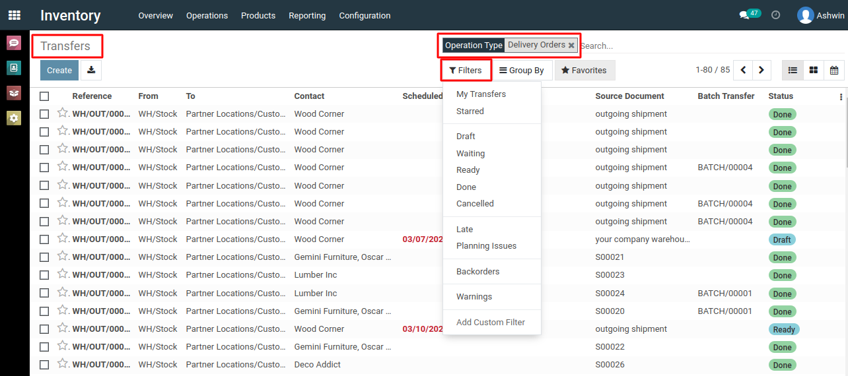Select all rows header checkbox
This screenshot has width=848, height=376.
[44, 96]
